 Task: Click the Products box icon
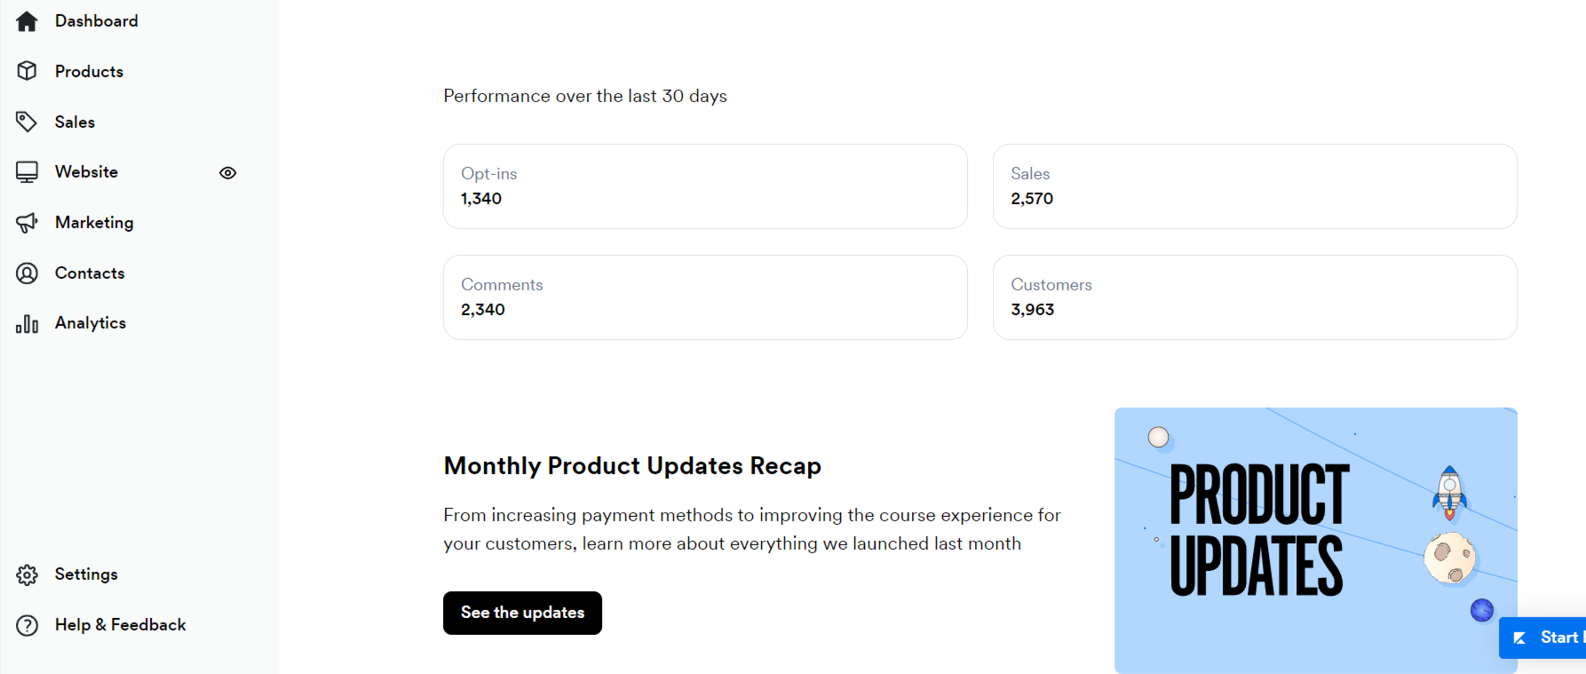click(x=27, y=71)
